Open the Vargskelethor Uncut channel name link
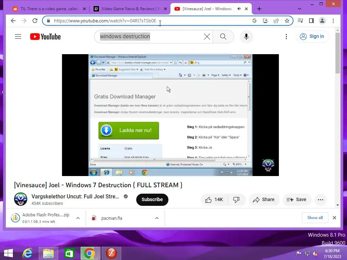Image resolution: width=347 pixels, height=260 pixels. (75, 197)
